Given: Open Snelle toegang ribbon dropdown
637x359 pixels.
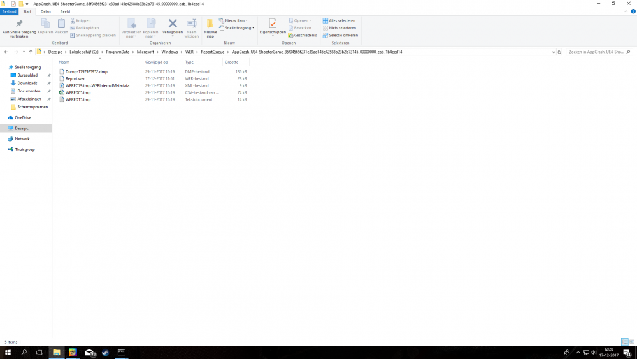Looking at the screenshot, I should (237, 28).
